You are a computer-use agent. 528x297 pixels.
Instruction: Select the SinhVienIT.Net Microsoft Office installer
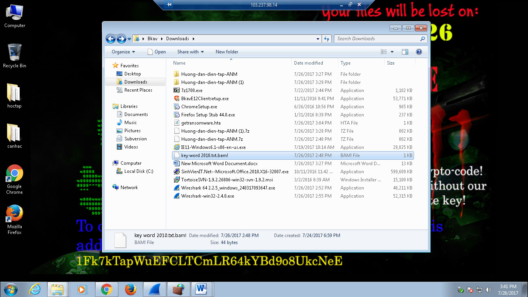293,172
